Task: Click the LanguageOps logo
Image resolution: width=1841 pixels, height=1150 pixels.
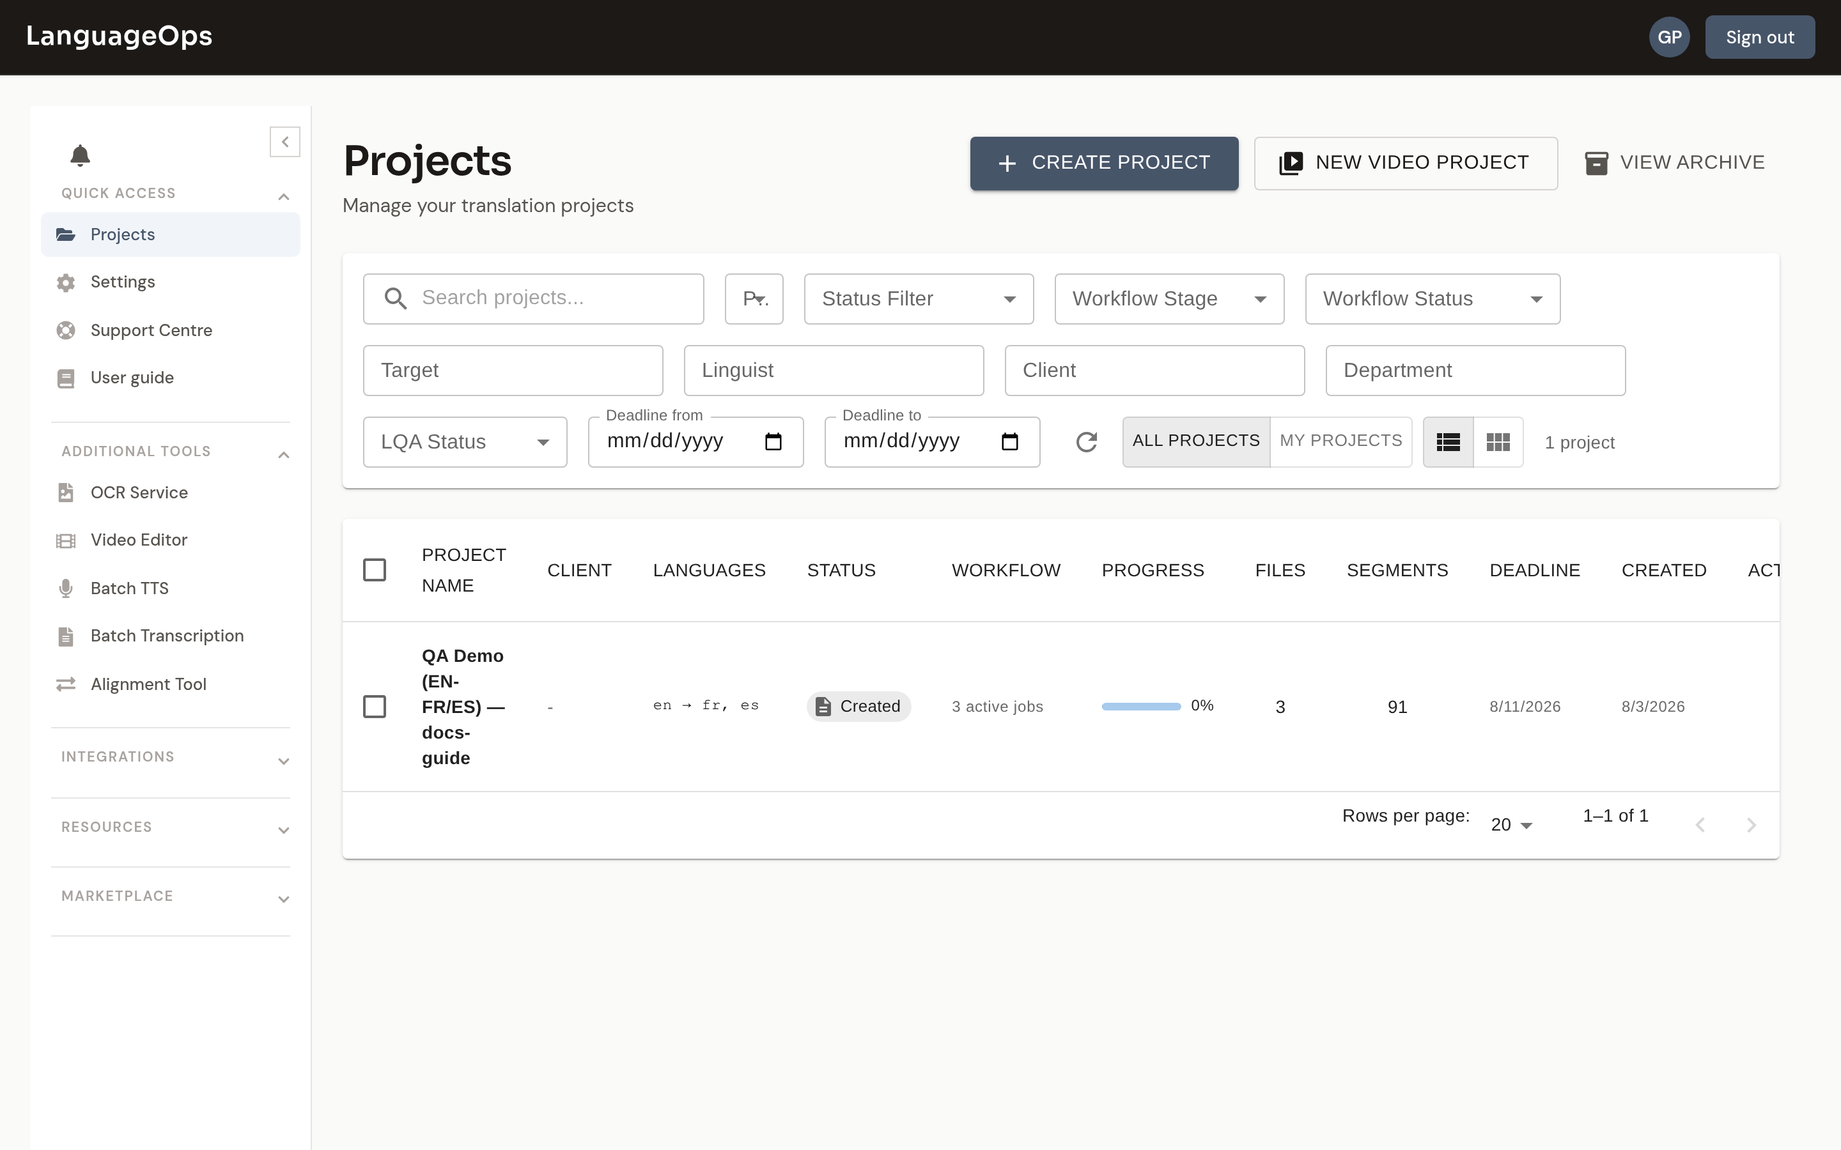Action: 120,36
